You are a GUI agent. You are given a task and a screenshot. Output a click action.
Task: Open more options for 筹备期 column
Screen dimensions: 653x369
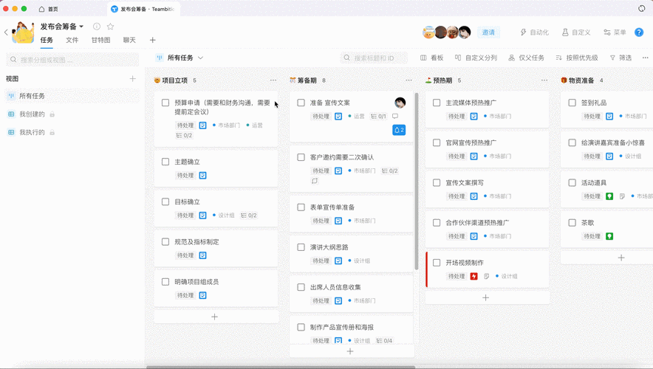pyautogui.click(x=409, y=80)
